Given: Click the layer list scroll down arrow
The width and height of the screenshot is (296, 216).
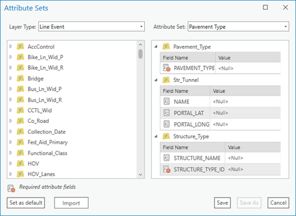Looking at the screenshot, I should [140, 175].
